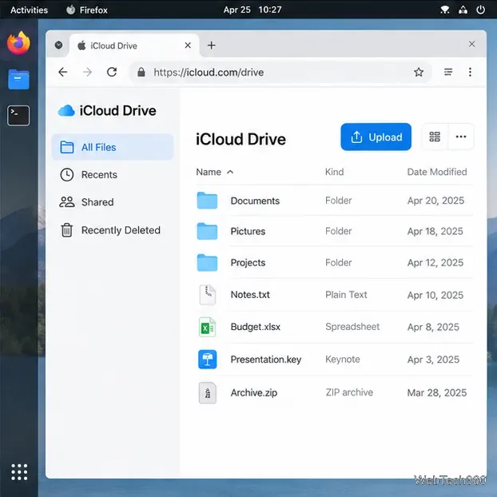Select the iCloud Drive browser tab
Screen dimensions: 497x497
(133, 46)
